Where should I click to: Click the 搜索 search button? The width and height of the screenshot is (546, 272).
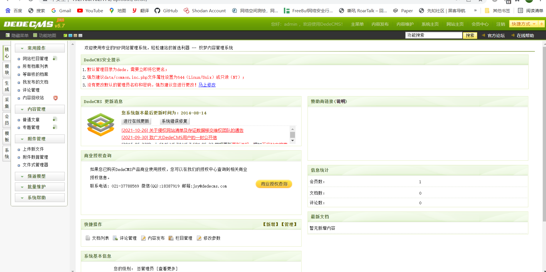pyautogui.click(x=470, y=35)
